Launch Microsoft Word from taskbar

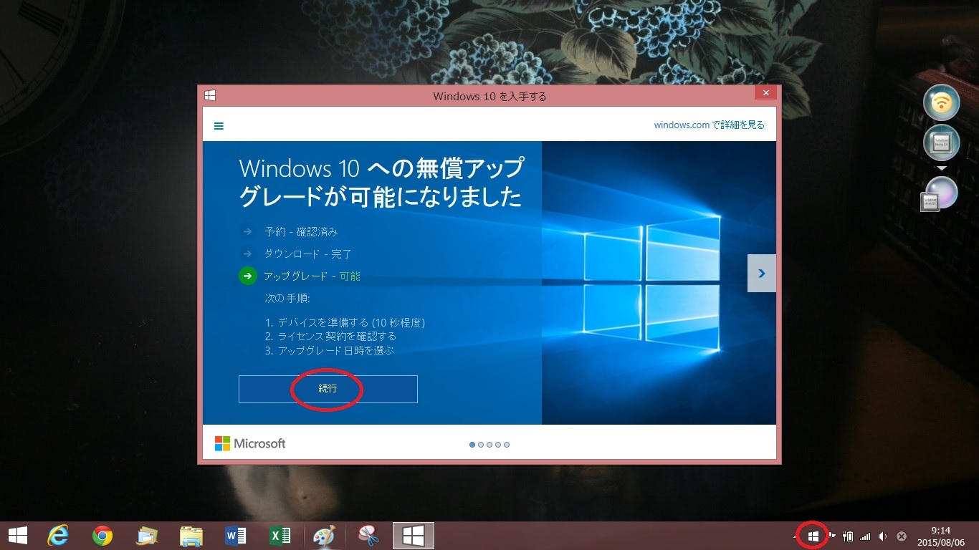235,536
